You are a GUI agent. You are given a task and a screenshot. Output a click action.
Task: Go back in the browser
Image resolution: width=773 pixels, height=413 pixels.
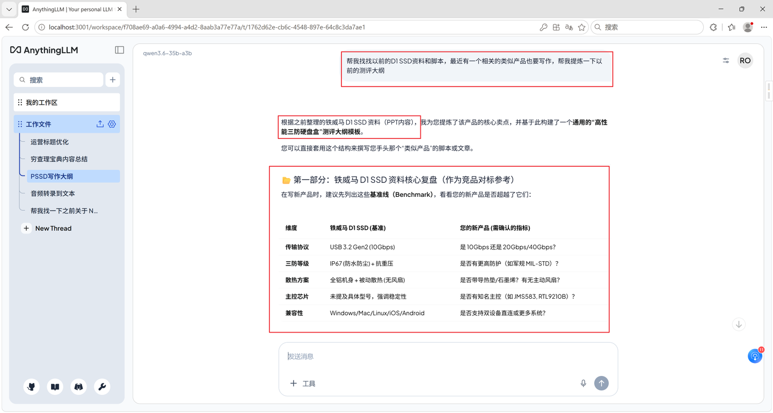click(9, 27)
